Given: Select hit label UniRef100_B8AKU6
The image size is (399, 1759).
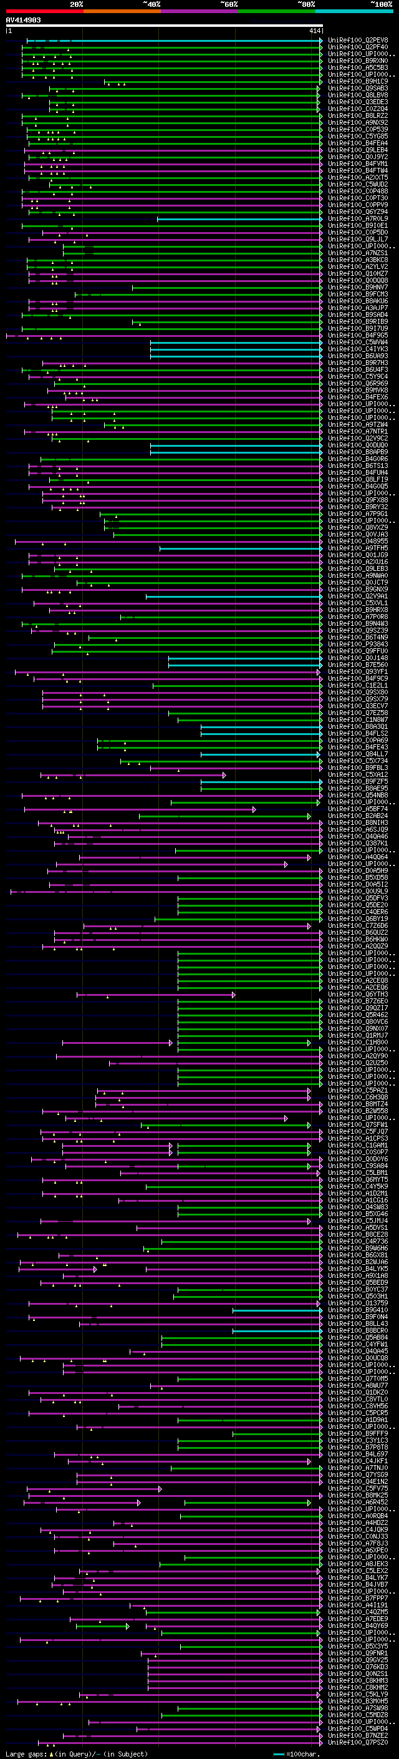Looking at the screenshot, I should (x=357, y=301).
